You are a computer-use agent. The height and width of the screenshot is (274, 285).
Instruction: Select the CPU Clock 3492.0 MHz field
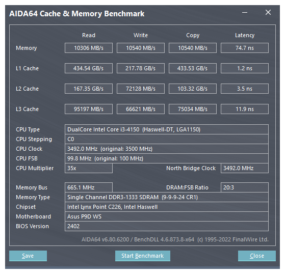[167, 149]
